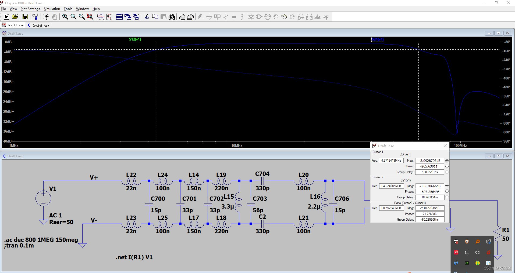Open the View menu
Image resolution: width=515 pixels, height=273 pixels.
click(x=13, y=9)
